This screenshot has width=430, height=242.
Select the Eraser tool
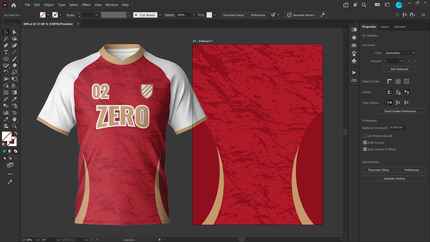pos(14,66)
